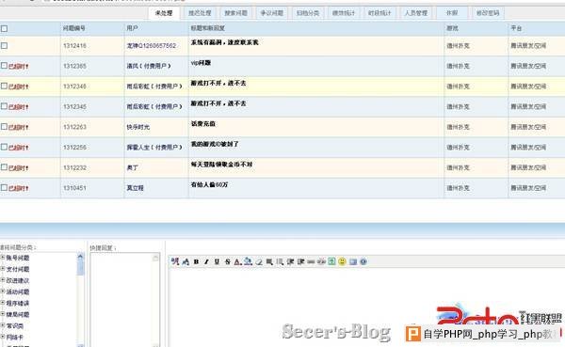Click the eraser remove-formatting icon

[x=259, y=261]
